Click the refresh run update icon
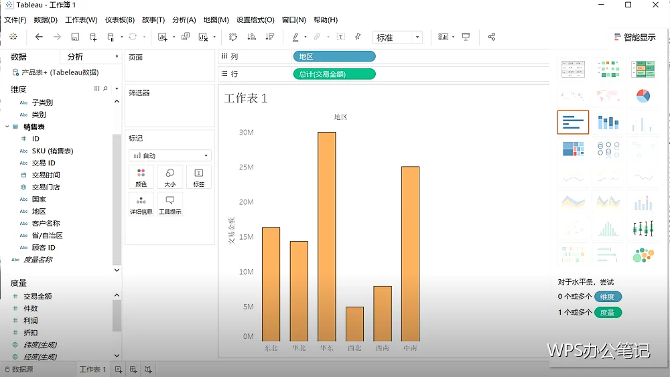 [133, 37]
